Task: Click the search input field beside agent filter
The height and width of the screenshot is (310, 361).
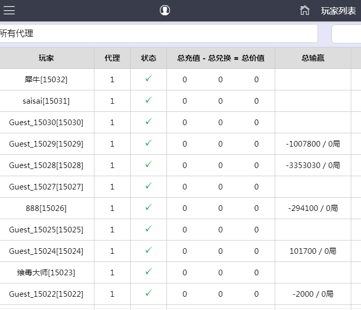Action: point(347,34)
